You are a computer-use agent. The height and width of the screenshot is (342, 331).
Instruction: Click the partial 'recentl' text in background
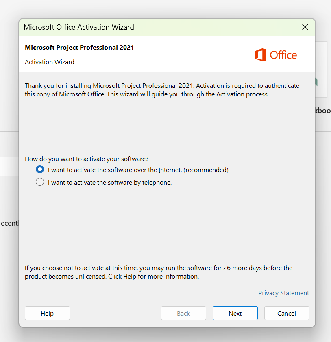[x=9, y=223]
